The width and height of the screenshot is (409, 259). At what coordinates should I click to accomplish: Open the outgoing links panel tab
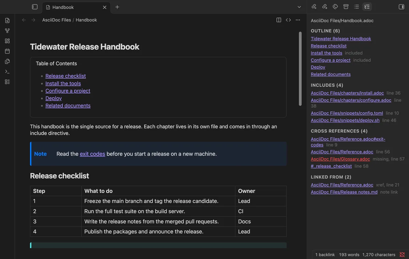click(325, 7)
